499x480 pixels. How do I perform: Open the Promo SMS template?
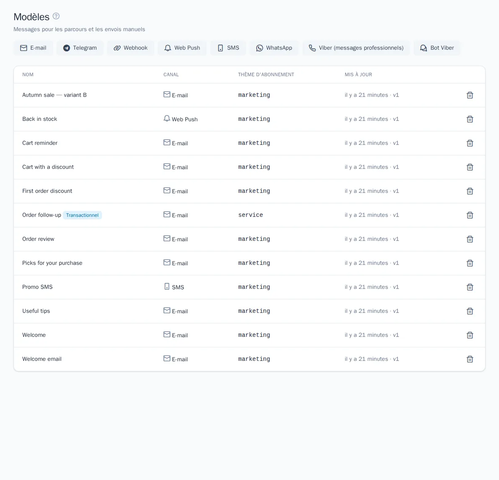[38, 287]
